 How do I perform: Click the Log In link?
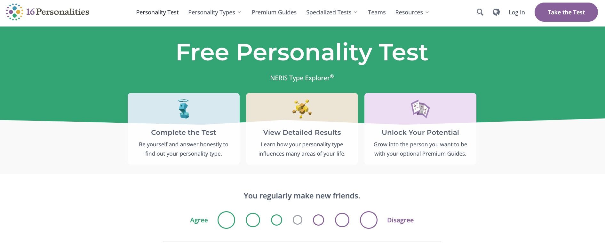(516, 12)
